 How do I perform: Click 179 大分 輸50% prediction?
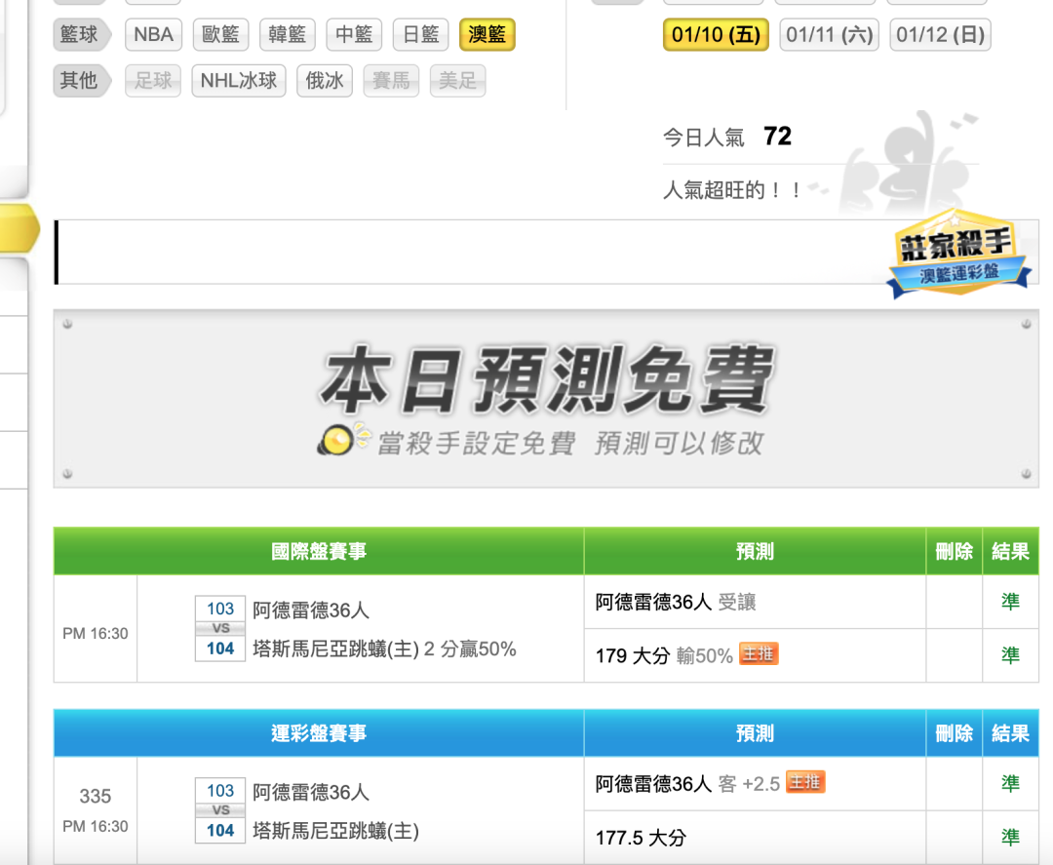[x=664, y=655]
